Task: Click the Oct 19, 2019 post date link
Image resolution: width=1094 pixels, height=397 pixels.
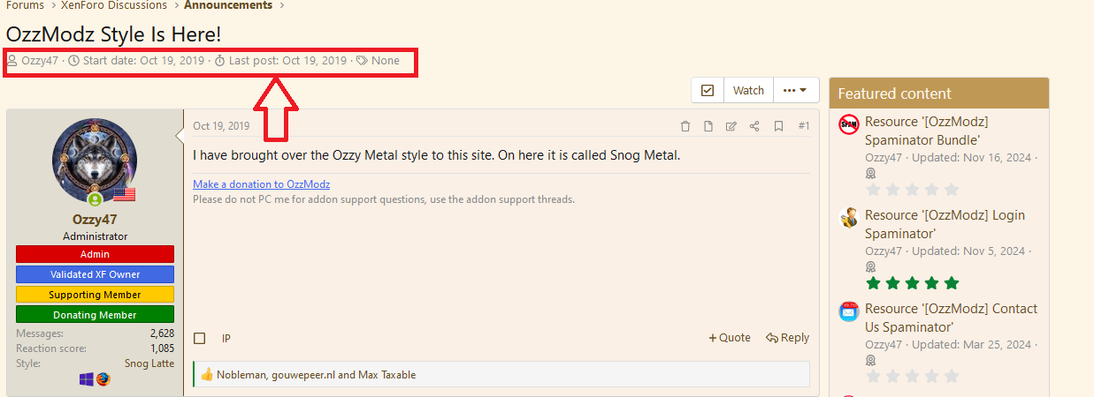Action: pos(221,126)
